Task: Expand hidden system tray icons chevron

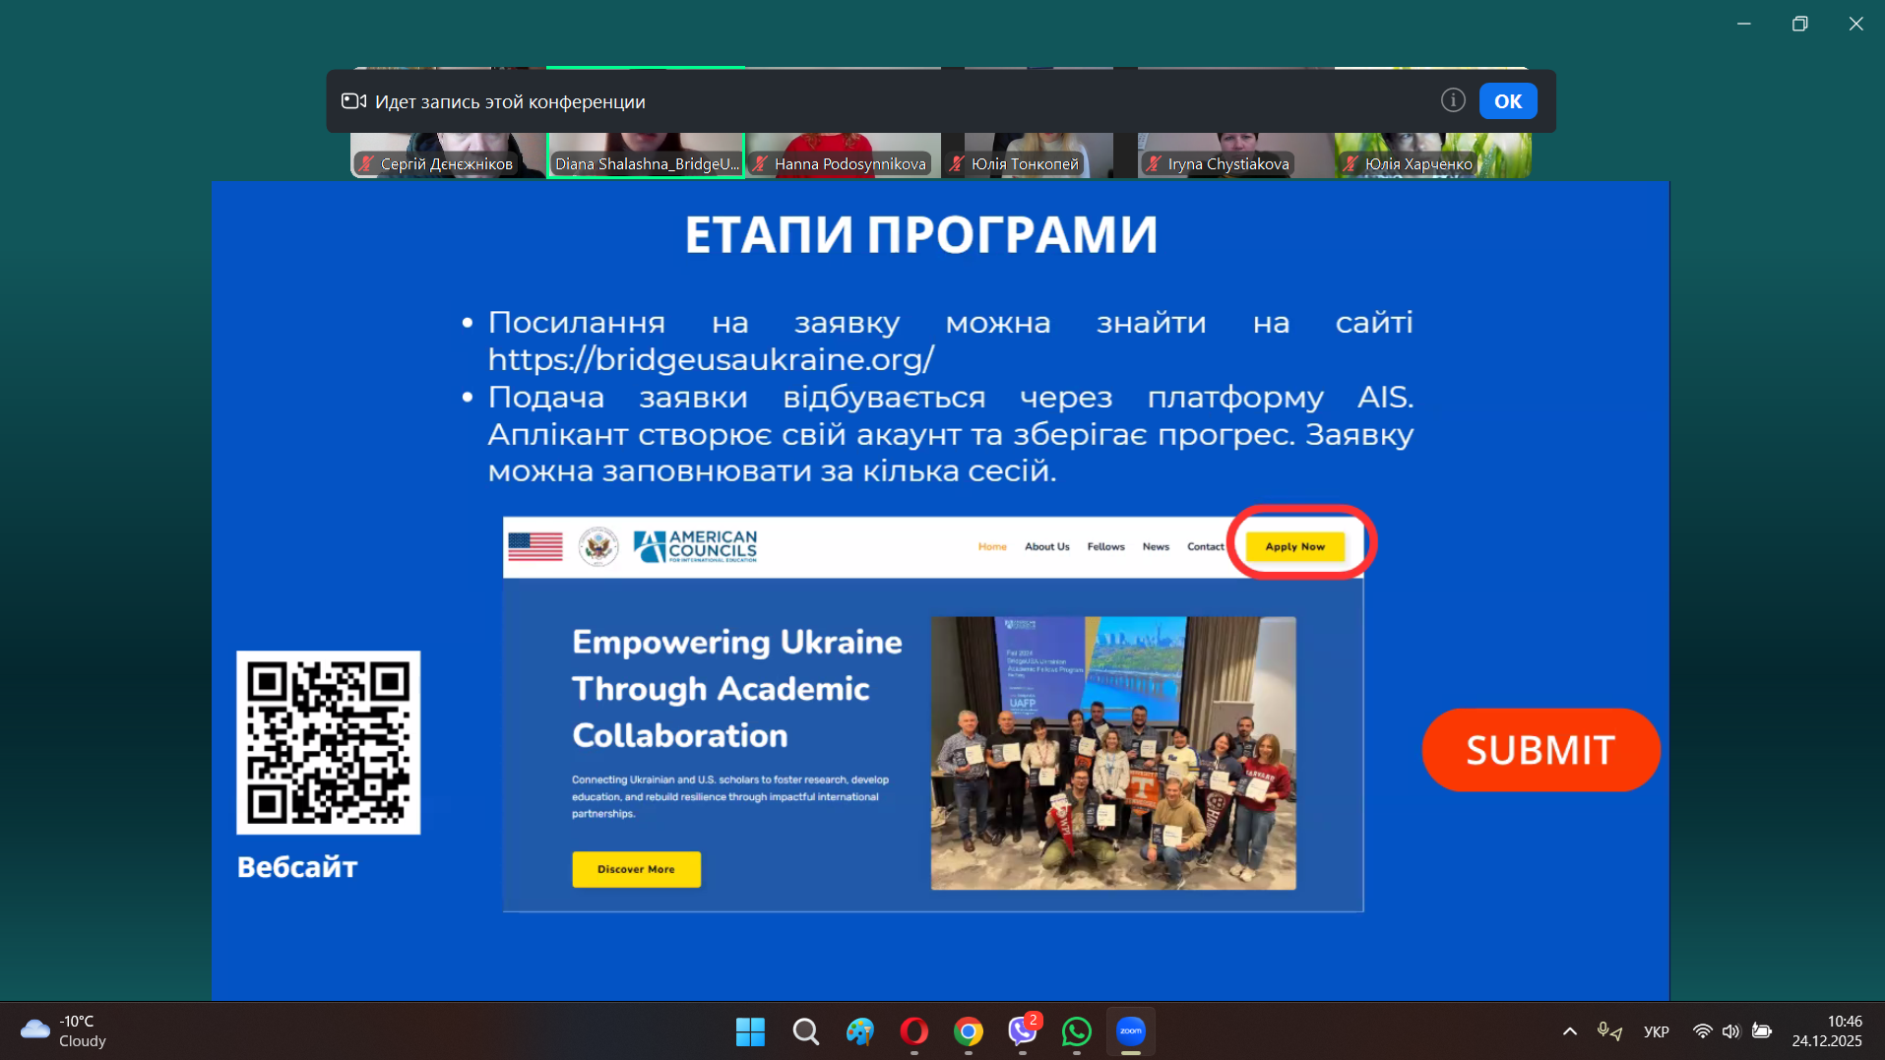Action: pyautogui.click(x=1570, y=1031)
